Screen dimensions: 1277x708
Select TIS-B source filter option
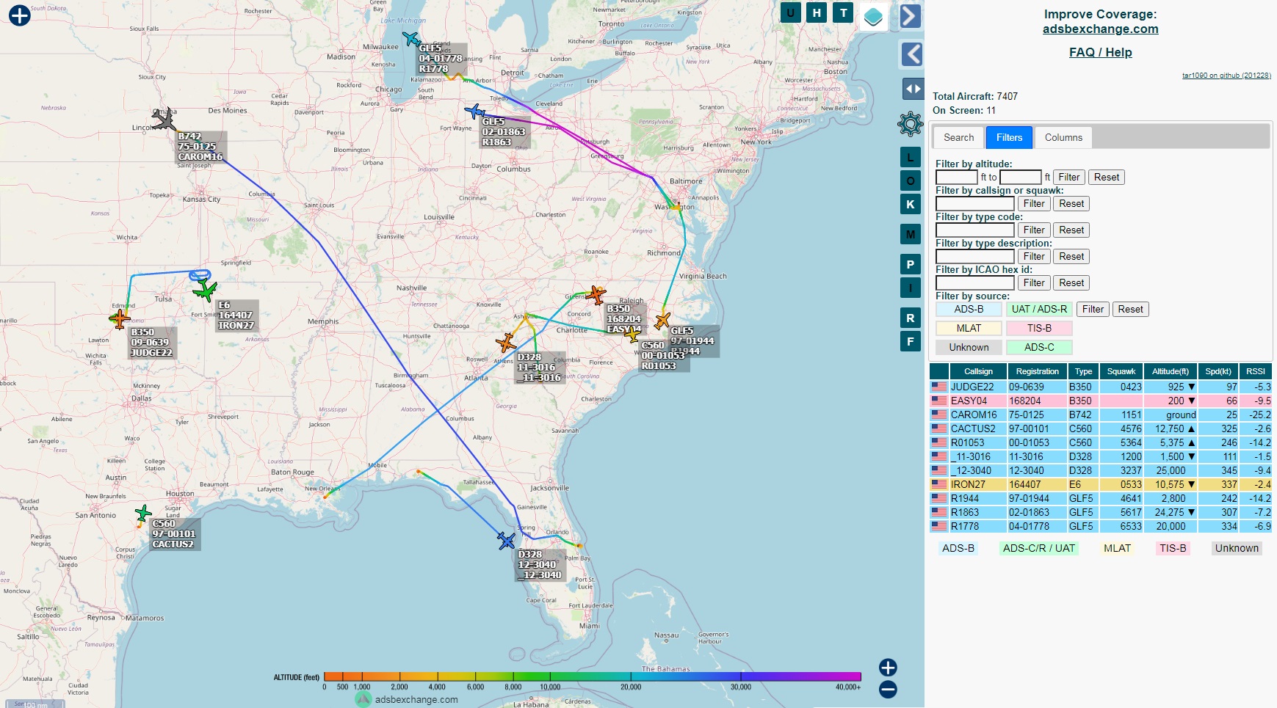click(x=1039, y=329)
